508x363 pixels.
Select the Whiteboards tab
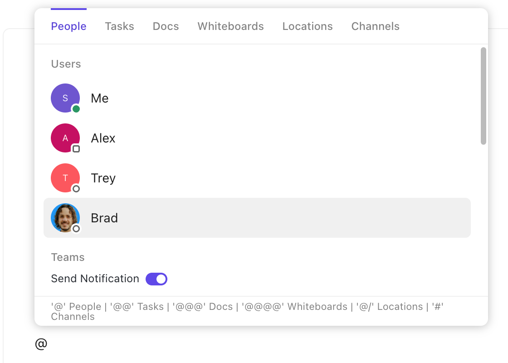tap(230, 26)
